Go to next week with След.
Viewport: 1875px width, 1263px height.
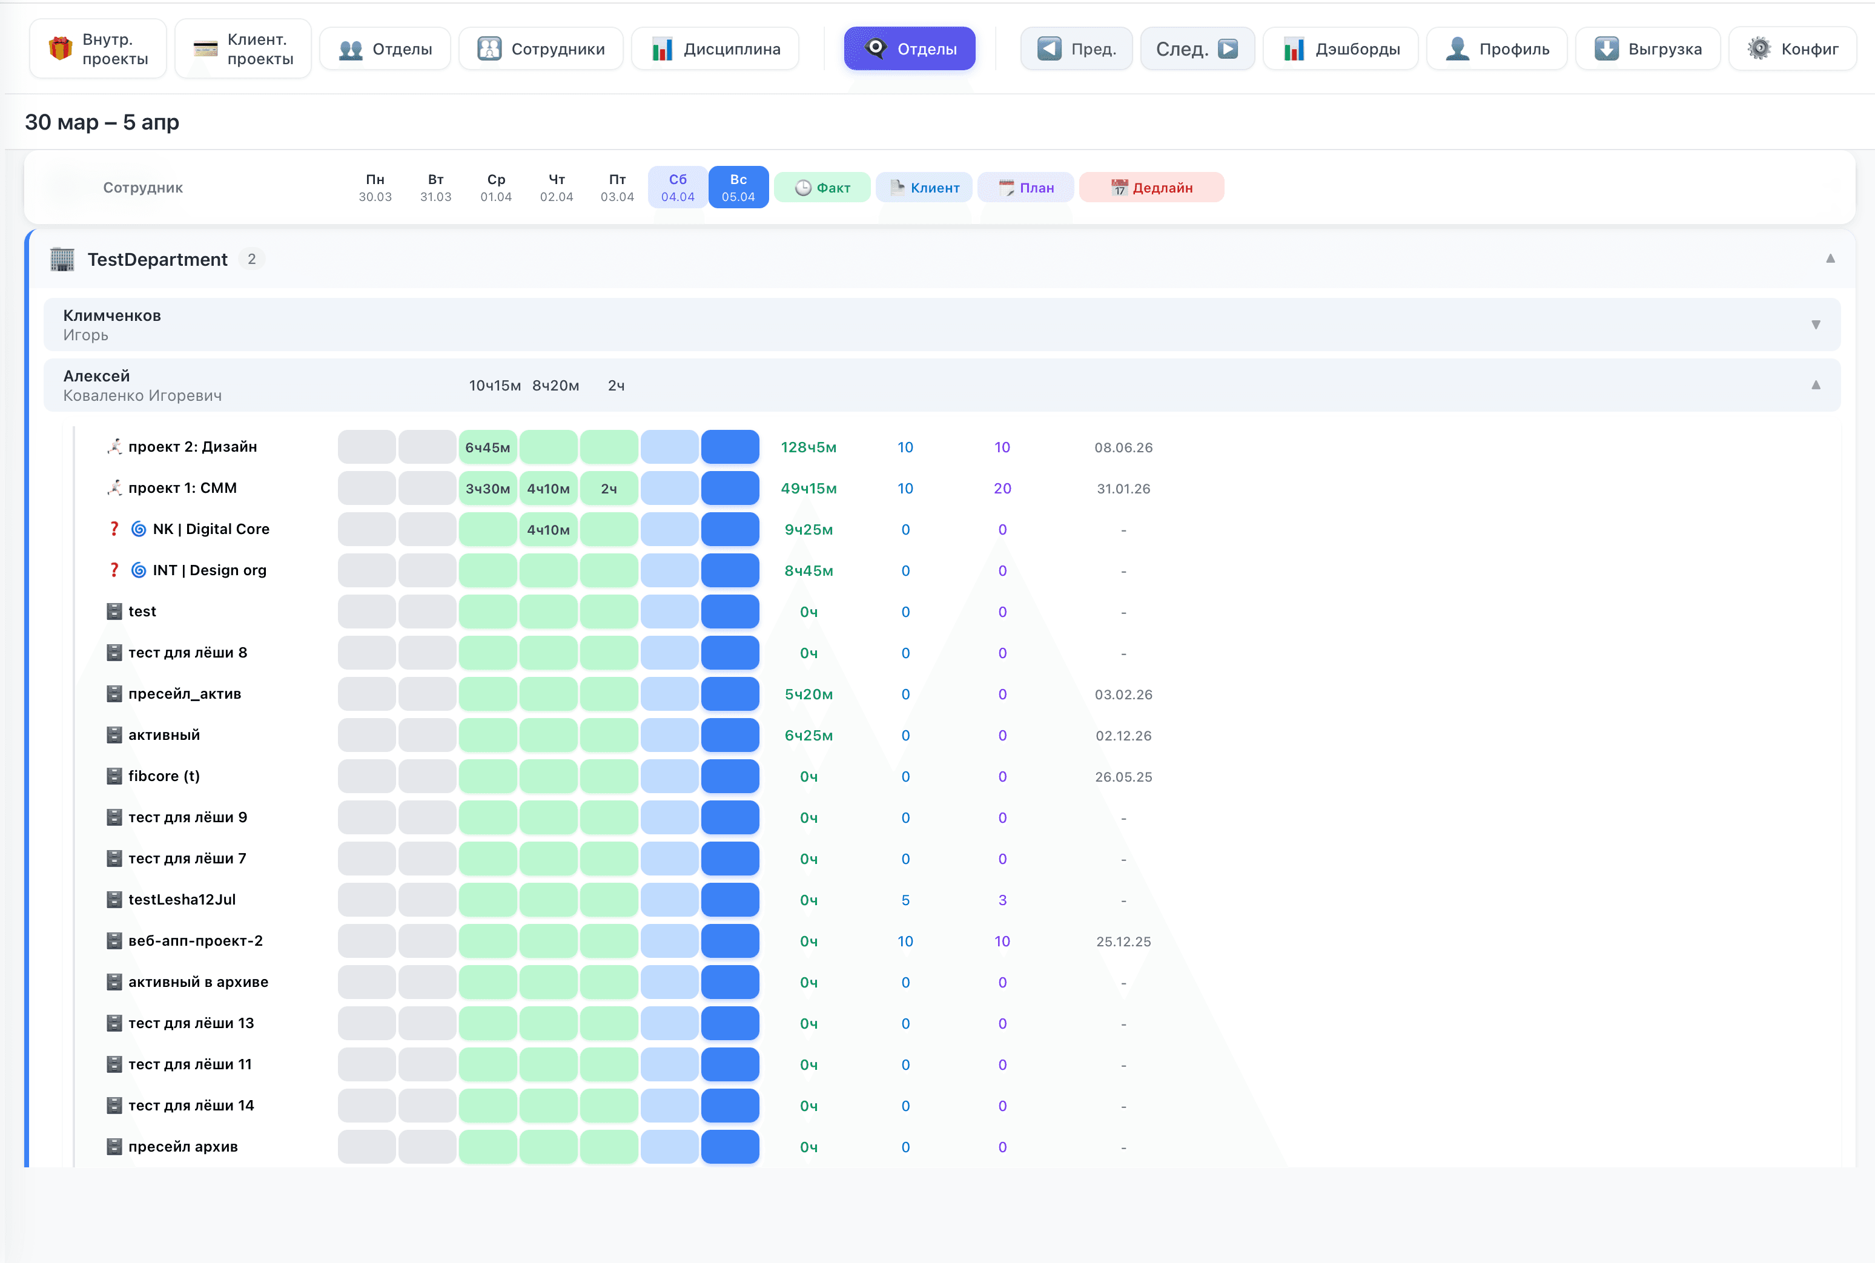click(x=1197, y=49)
